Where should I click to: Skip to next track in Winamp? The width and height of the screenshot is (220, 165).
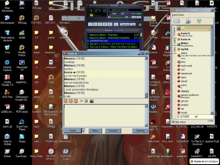pos(110,24)
